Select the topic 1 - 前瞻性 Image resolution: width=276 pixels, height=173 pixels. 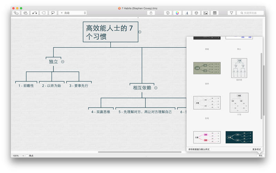tap(26, 85)
